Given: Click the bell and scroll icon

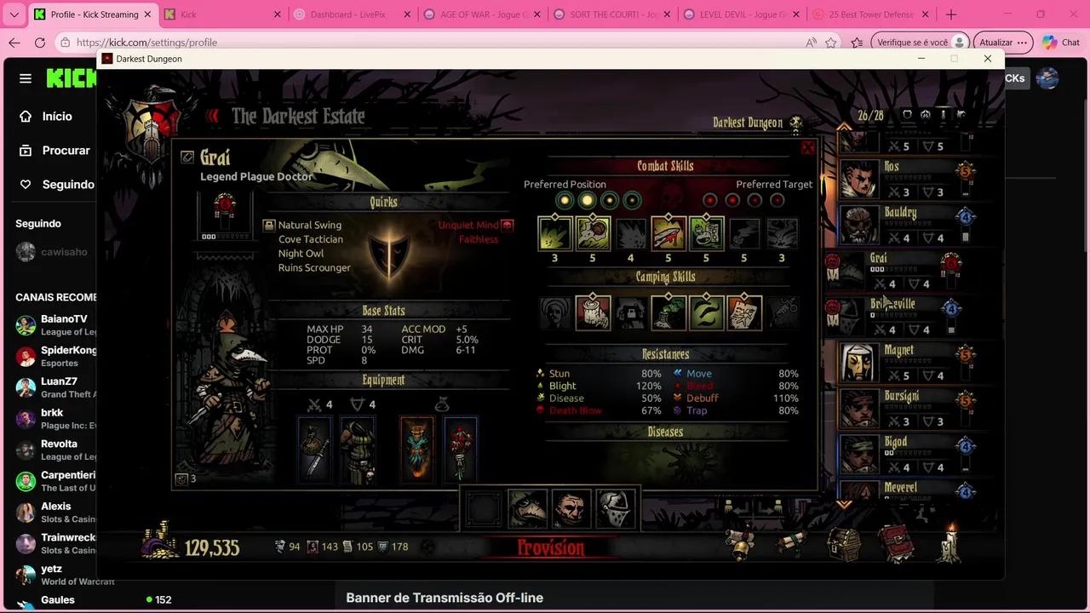Looking at the screenshot, I should click(x=742, y=543).
